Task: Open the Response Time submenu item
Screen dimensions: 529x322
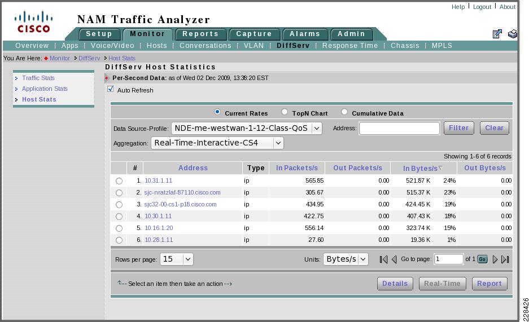Action: (350, 46)
